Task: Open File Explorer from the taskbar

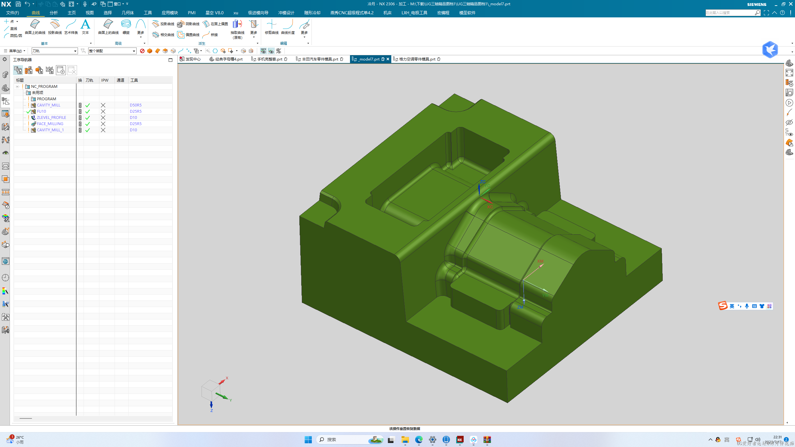Action: [x=405, y=440]
